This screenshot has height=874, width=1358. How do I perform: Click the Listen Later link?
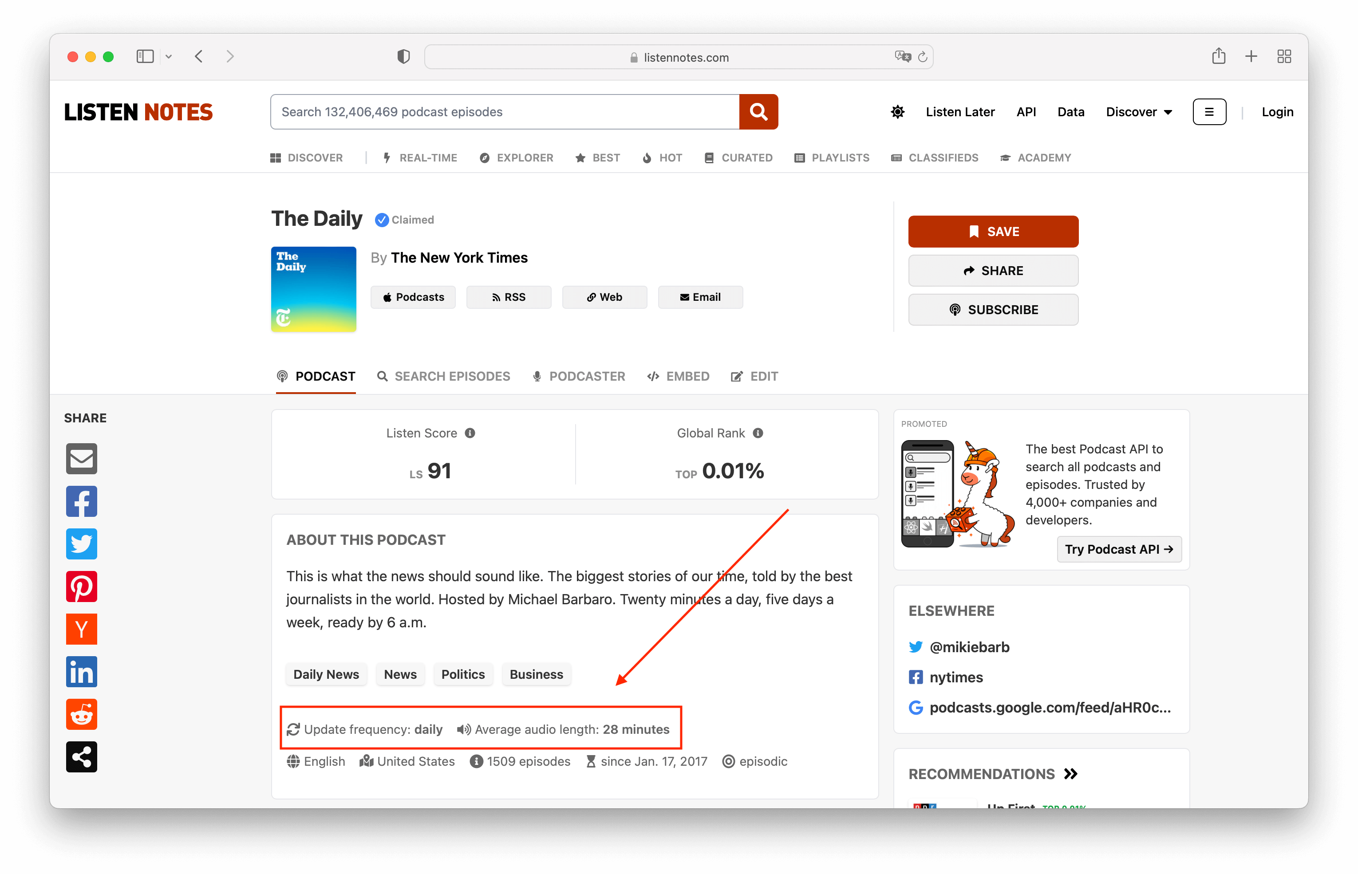(x=960, y=112)
